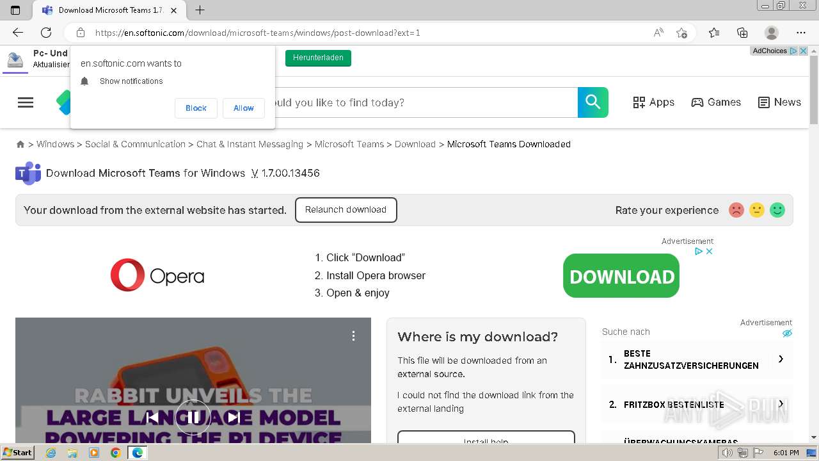This screenshot has height=461, width=819.
Task: Open the browser profile avatar
Action: [x=772, y=33]
